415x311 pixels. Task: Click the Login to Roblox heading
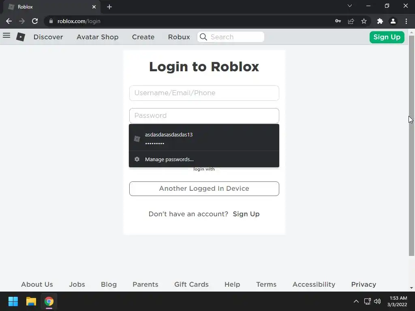[204, 66]
